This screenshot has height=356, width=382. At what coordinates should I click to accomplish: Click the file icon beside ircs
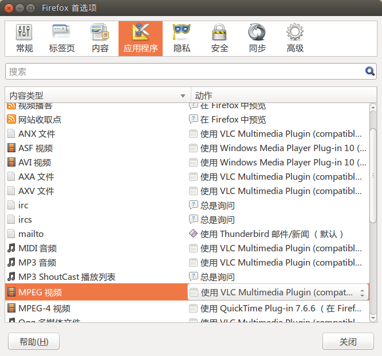11,219
